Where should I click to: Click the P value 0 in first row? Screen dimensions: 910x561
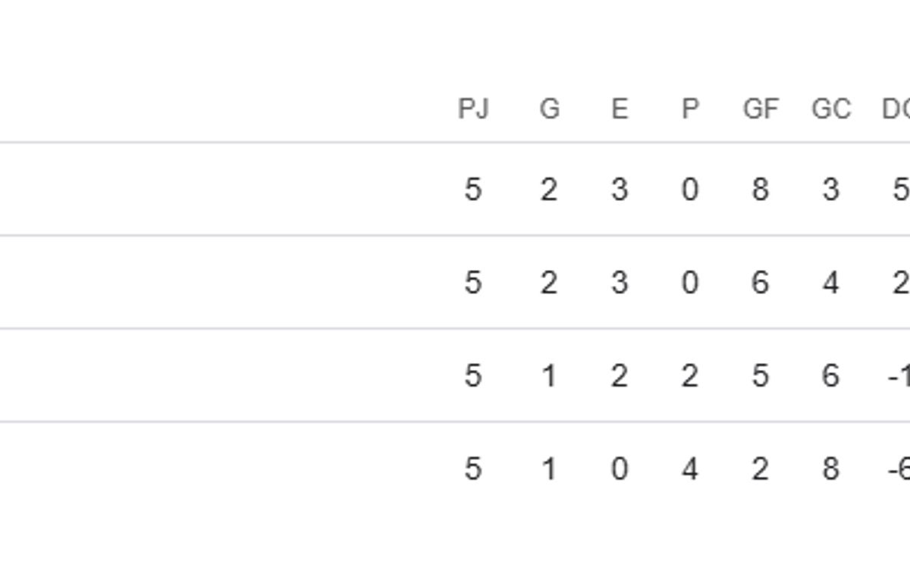[689, 189]
